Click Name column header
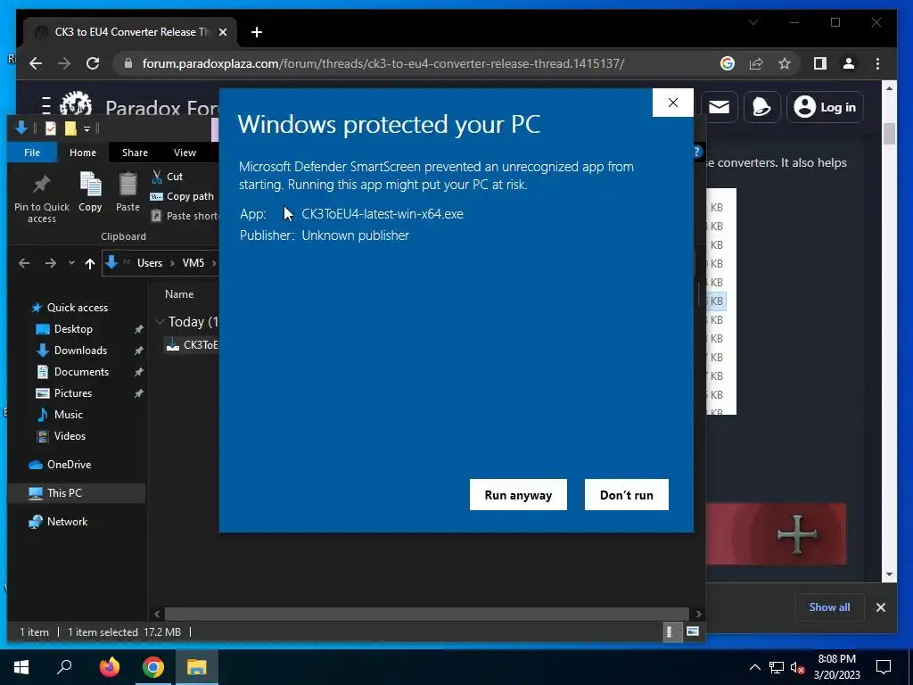 coord(178,294)
